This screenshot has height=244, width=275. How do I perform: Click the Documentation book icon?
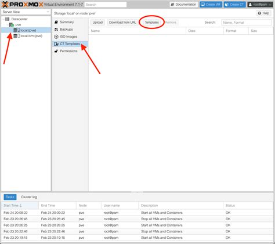(172, 5)
